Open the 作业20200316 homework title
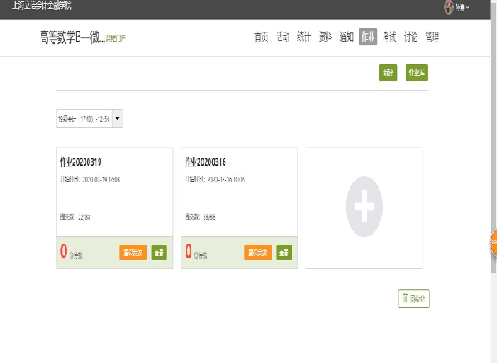Viewport: 497px width, 363px height. 205,161
